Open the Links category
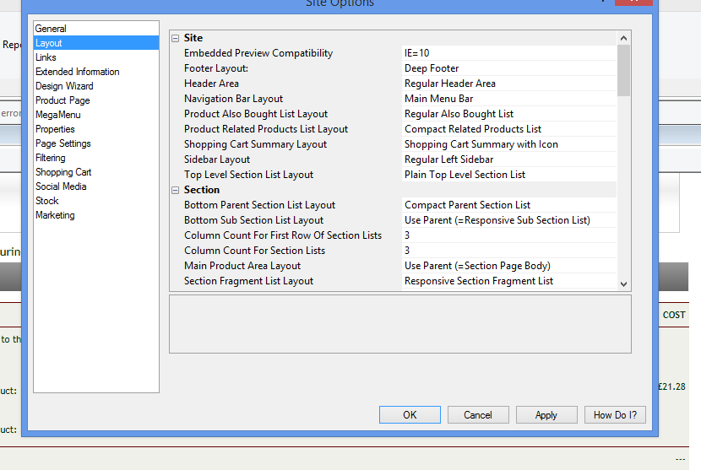The height and width of the screenshot is (470, 701). pyautogui.click(x=46, y=57)
